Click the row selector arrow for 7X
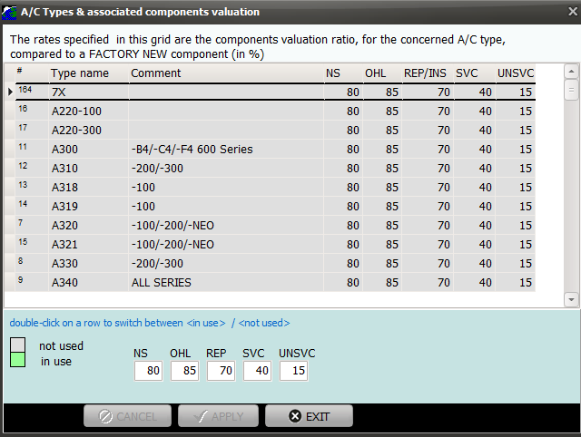Screen dimensions: 581x437 click(x=10, y=92)
